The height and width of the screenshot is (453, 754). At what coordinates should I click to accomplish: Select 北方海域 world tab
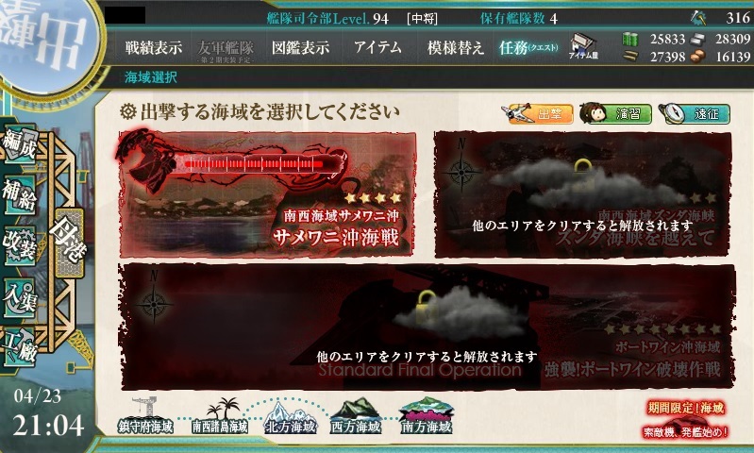(291, 417)
